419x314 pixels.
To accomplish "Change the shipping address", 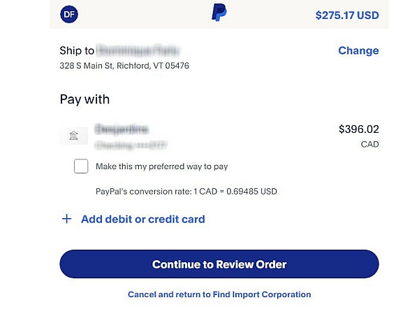I will 358,50.
